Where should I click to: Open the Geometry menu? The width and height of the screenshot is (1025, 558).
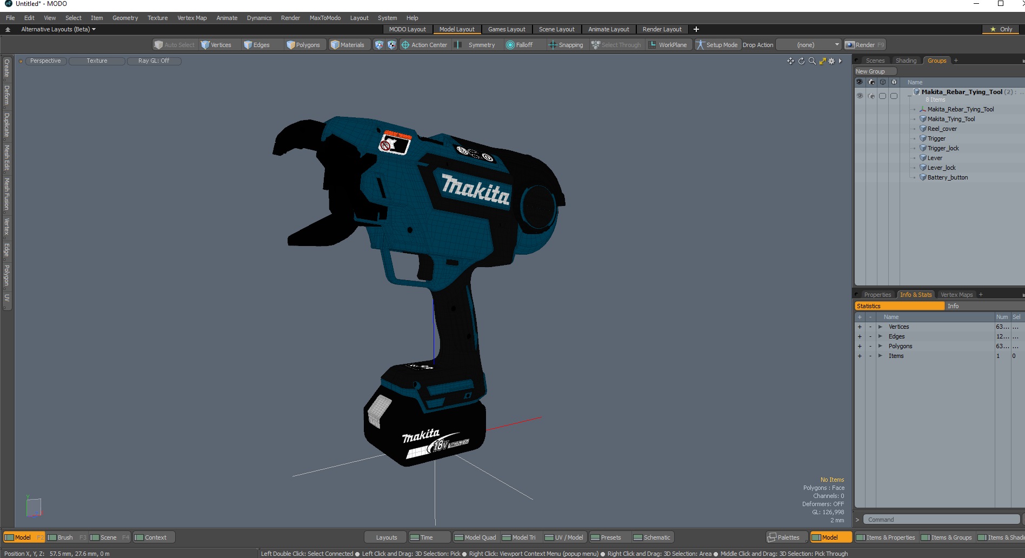coord(125,18)
